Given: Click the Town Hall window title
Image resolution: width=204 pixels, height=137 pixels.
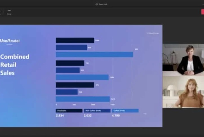Looking at the screenshot, I should pos(102,4).
